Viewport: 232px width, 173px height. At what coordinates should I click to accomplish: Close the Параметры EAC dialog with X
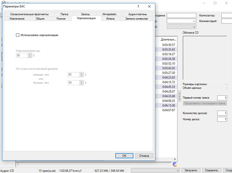(149, 6)
